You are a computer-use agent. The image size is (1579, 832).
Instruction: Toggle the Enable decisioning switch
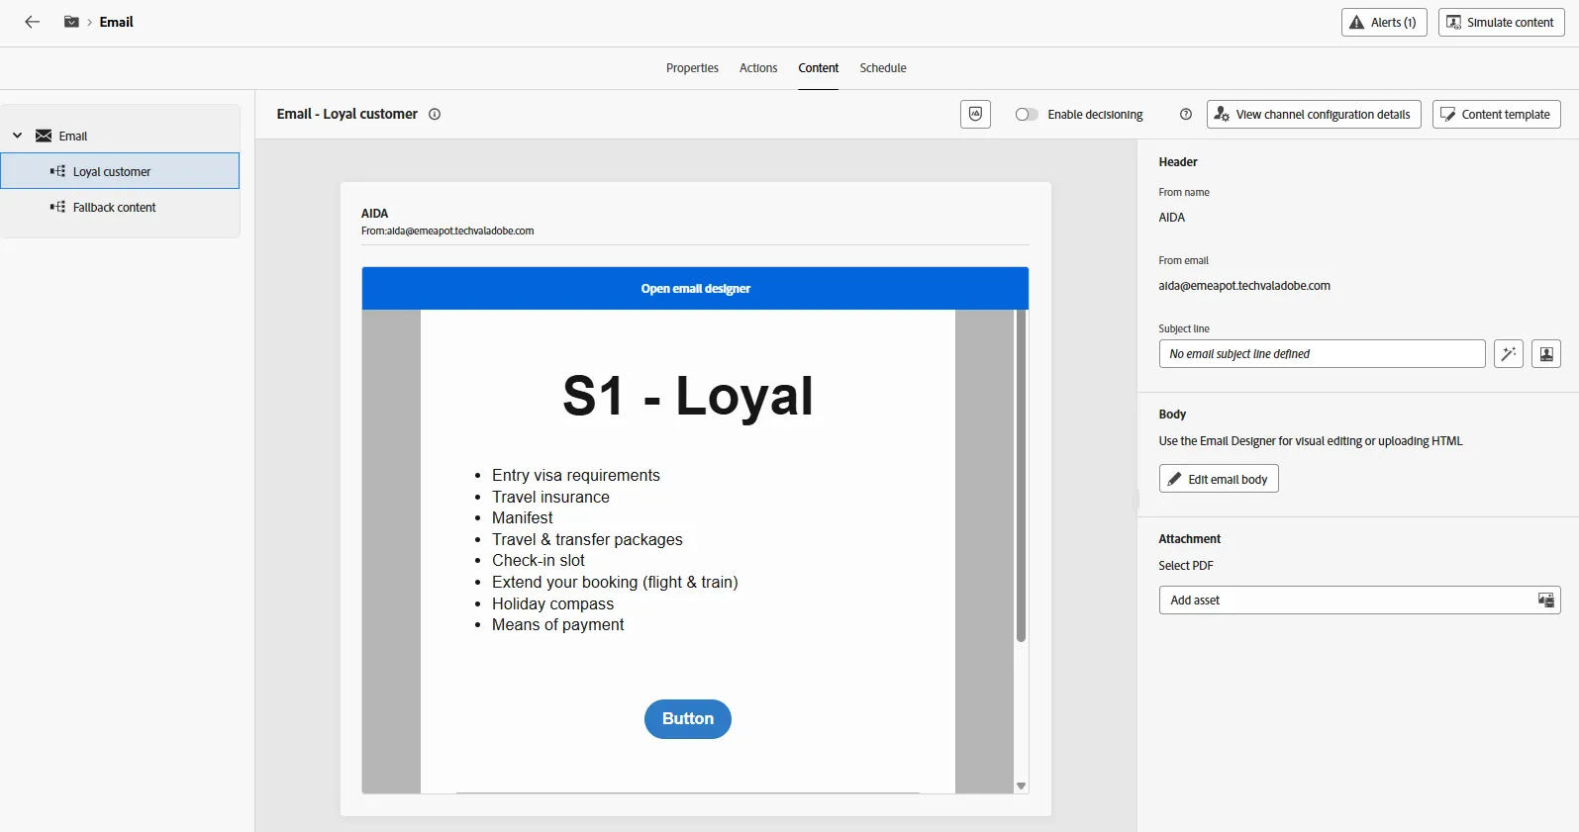pos(1027,114)
